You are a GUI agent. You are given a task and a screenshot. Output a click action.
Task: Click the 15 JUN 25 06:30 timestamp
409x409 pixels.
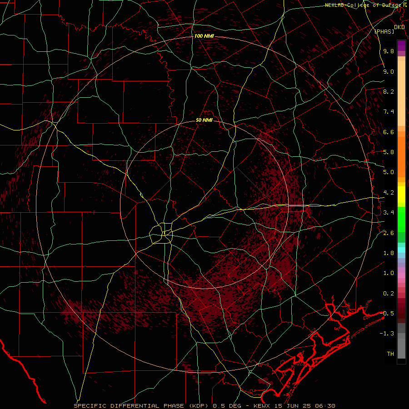pyautogui.click(x=305, y=406)
